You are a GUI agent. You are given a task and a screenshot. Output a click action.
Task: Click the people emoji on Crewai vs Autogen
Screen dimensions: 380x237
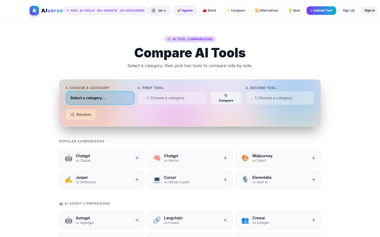click(x=245, y=220)
